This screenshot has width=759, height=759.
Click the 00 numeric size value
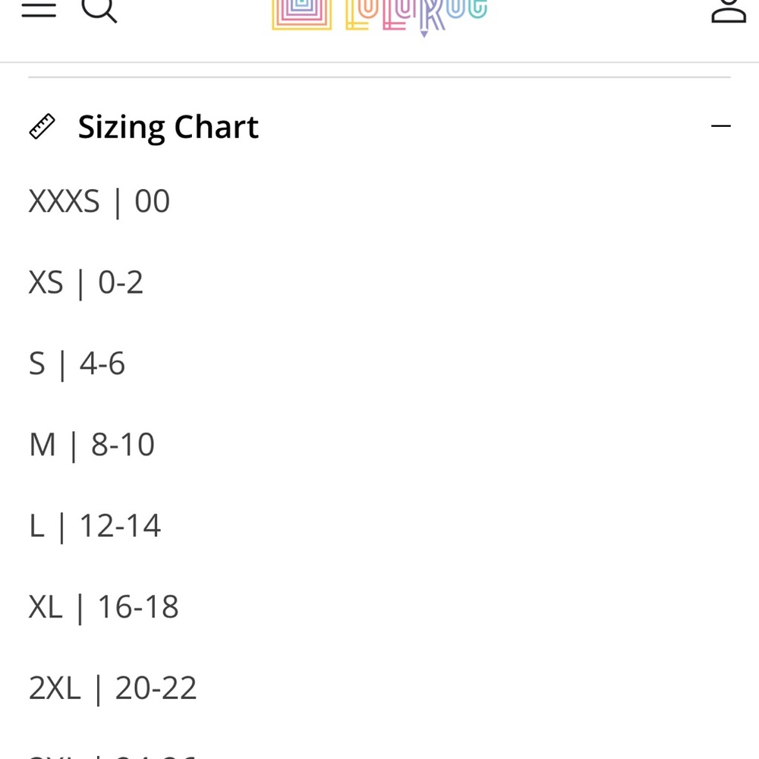click(152, 202)
